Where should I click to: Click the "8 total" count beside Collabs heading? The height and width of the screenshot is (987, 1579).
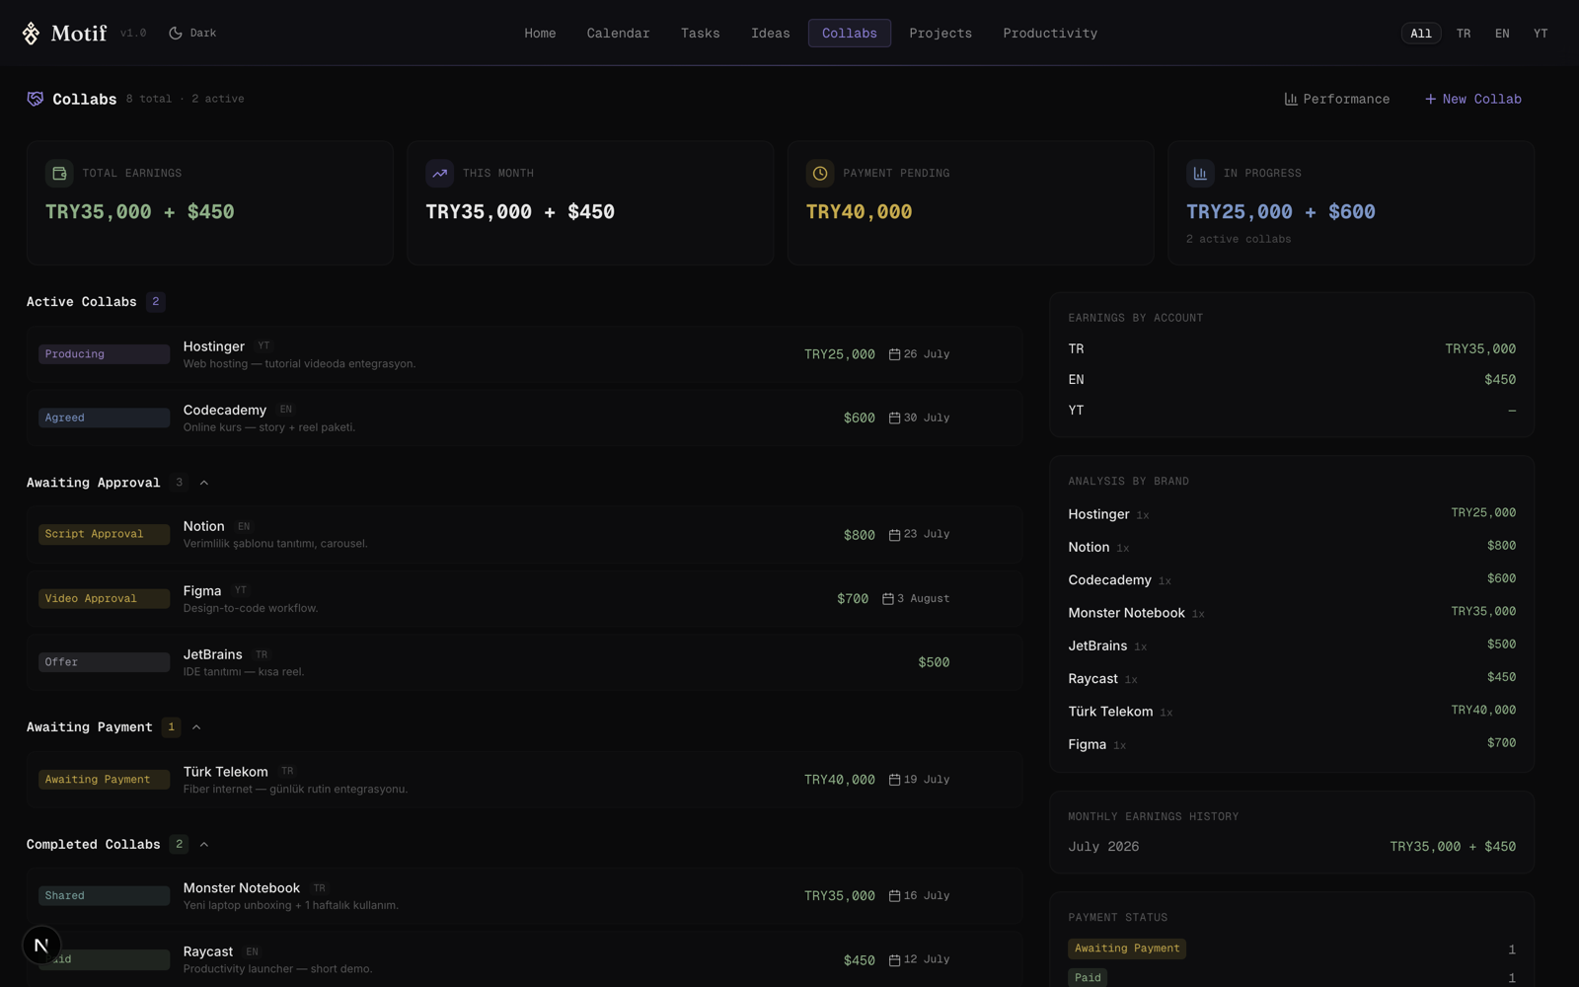pos(148,100)
